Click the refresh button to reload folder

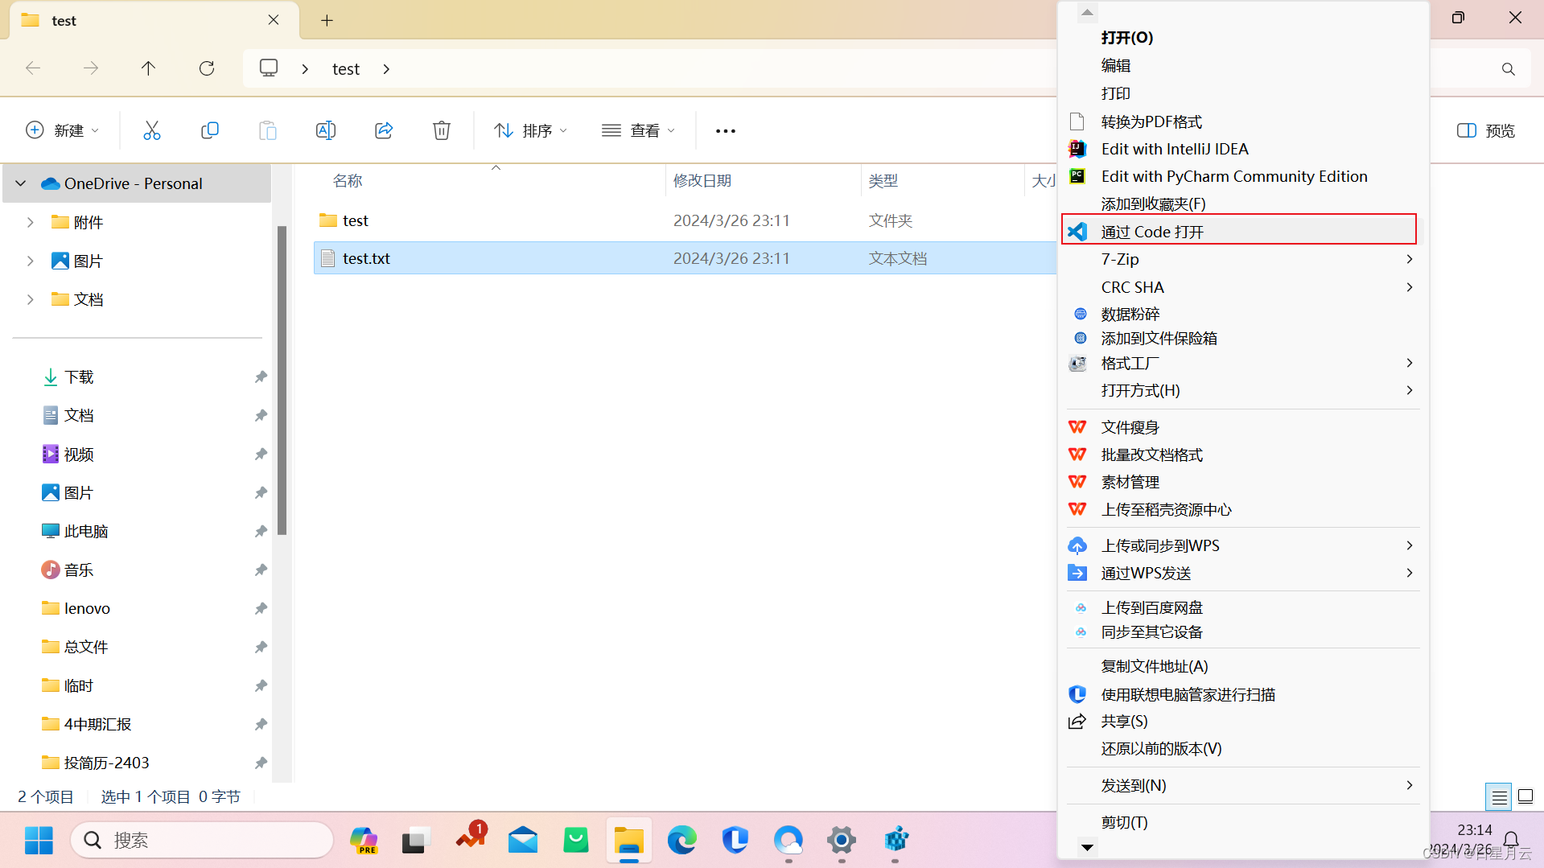(206, 68)
